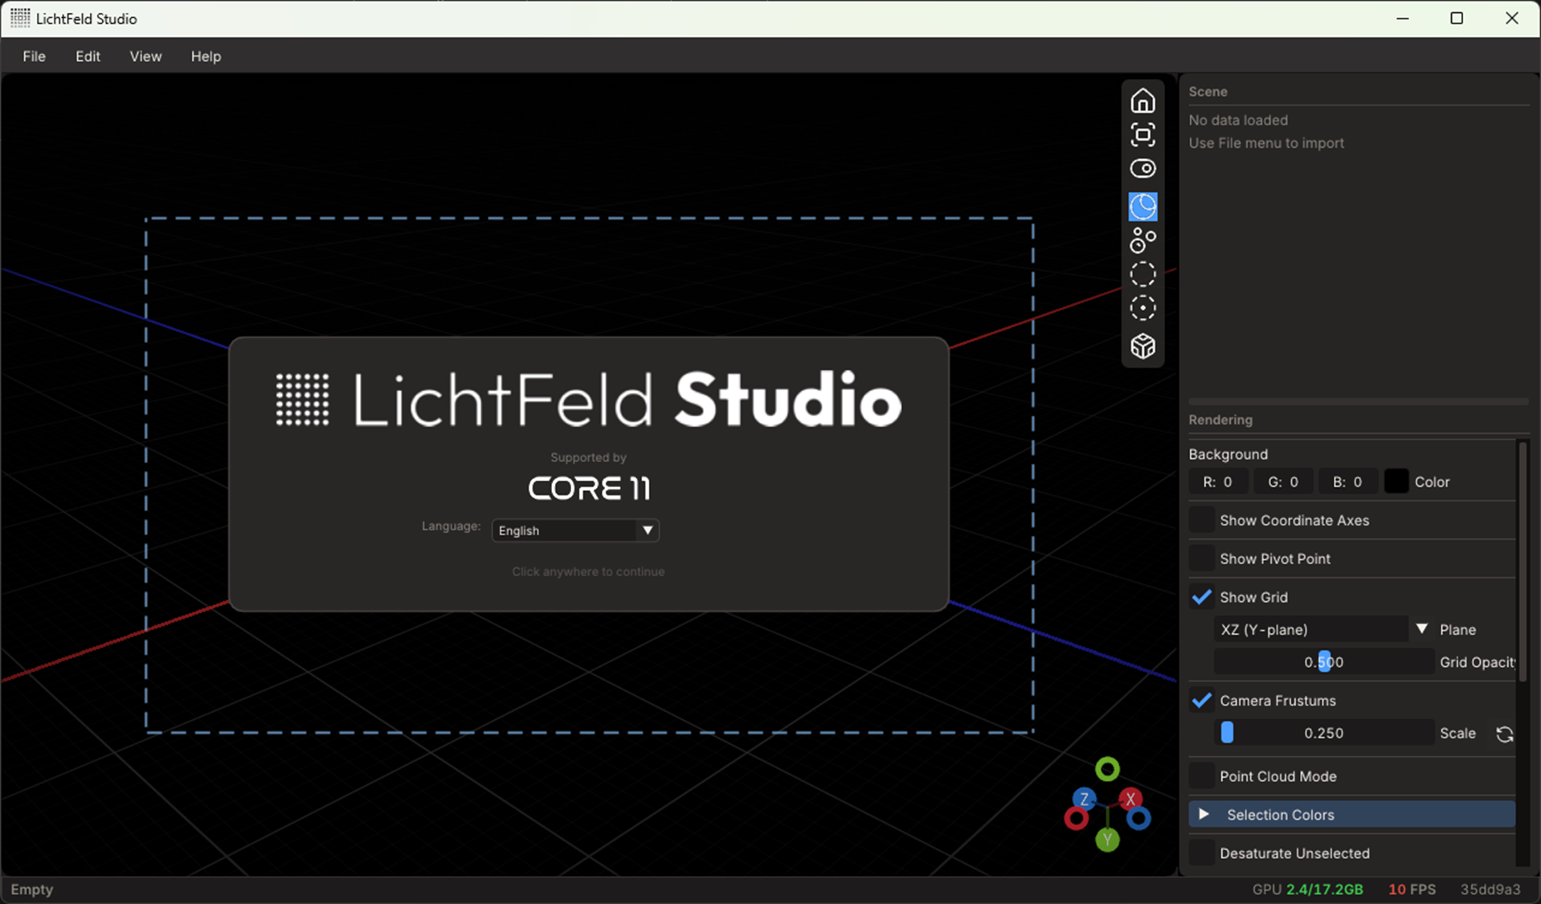Click the 'Click anywhere to continue' text

[588, 571]
